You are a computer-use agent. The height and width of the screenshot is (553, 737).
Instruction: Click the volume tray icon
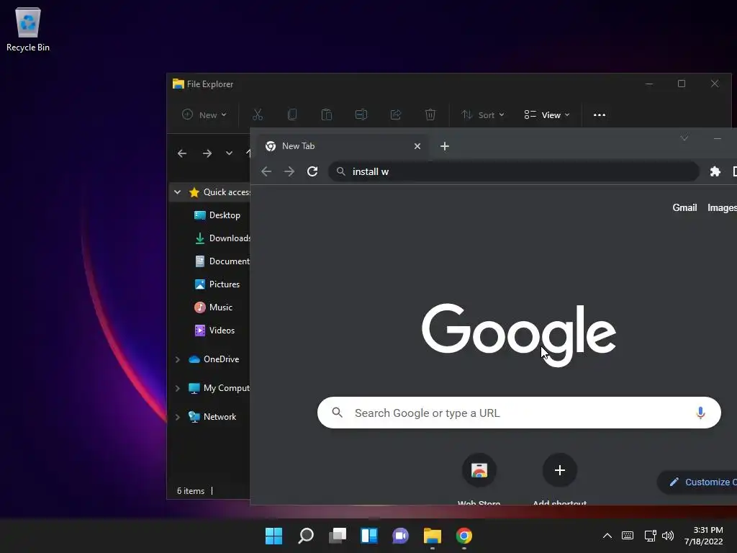click(668, 536)
